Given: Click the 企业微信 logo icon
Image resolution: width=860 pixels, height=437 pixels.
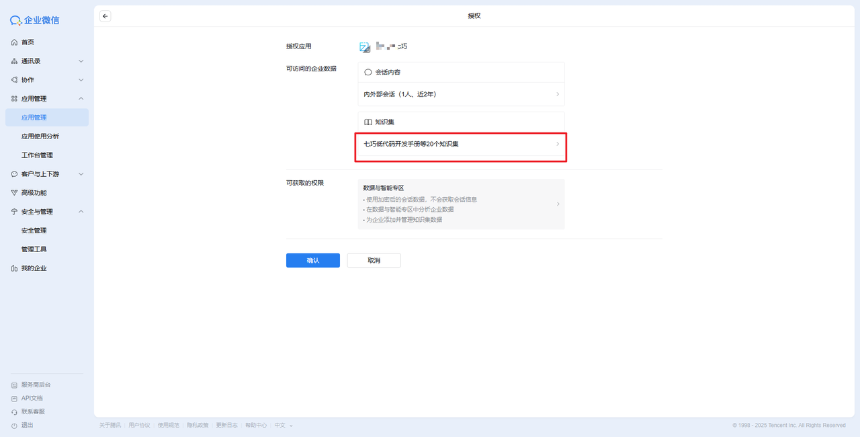Looking at the screenshot, I should coord(16,21).
